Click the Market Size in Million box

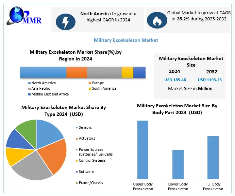tap(190, 88)
